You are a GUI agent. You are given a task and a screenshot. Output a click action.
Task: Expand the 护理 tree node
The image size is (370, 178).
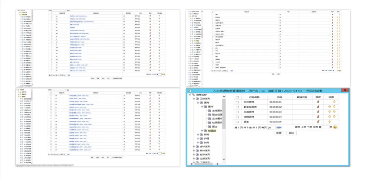(x=198, y=139)
